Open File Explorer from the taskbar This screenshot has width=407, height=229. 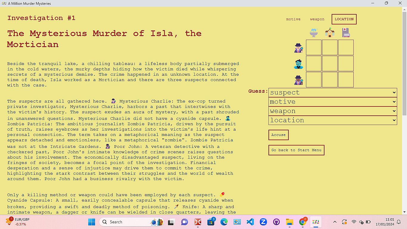290,222
